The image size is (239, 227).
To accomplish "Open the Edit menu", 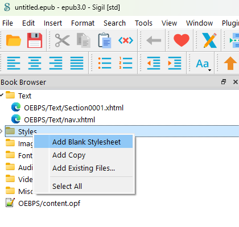I will coord(28,23).
